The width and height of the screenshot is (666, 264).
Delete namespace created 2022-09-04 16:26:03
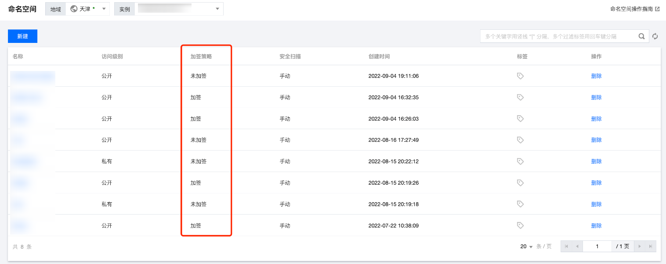point(596,119)
